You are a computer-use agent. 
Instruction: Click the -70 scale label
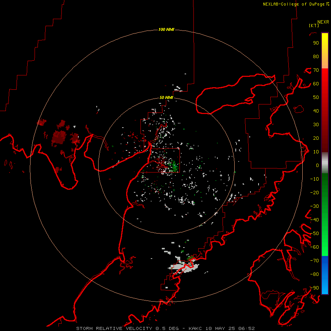coord(314,261)
